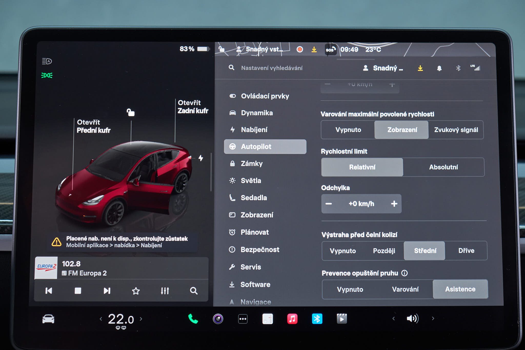Click the Nastavení vyhledávání search field
This screenshot has width=525, height=350.
tap(272, 68)
